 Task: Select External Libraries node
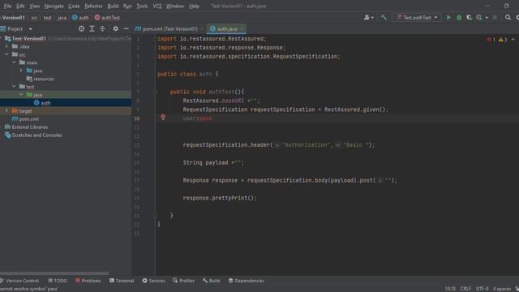30,127
